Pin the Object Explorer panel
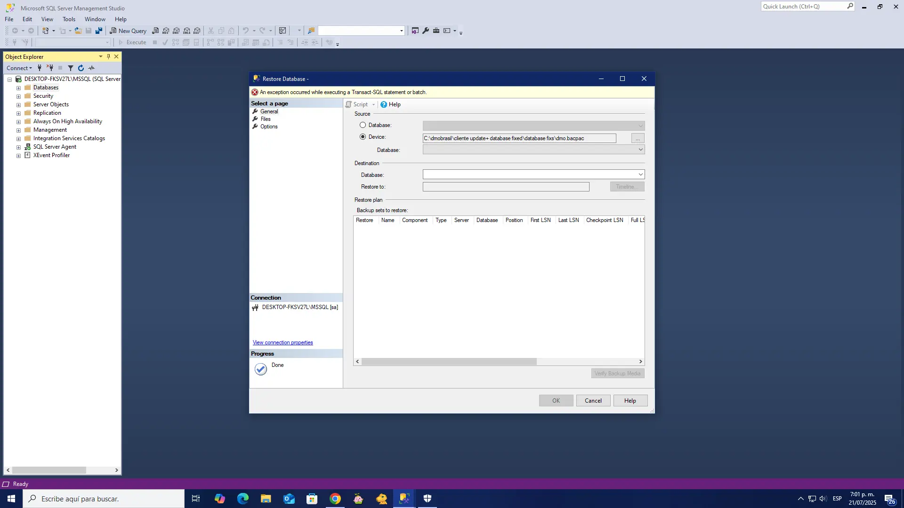The image size is (904, 508). (x=108, y=56)
